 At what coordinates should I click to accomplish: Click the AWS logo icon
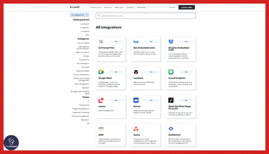coord(101,128)
